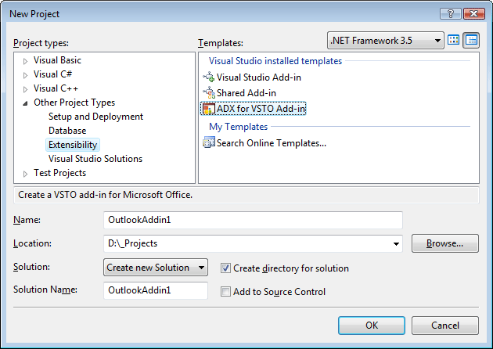Enable Add to Source Control checkbox

point(225,291)
